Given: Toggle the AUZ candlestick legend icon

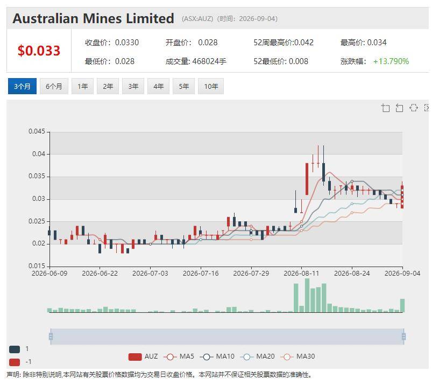Looking at the screenshot, I should (x=135, y=356).
